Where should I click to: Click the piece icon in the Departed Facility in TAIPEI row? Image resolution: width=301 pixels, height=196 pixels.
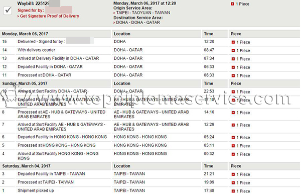coord(233,174)
